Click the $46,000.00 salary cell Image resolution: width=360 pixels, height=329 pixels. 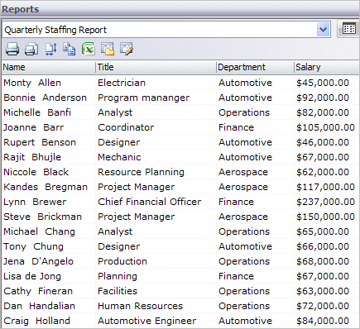[327, 142]
